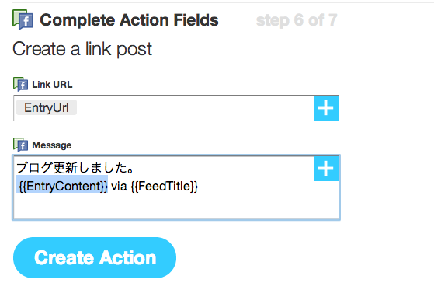Click the Facebook icon next to Message label
The height and width of the screenshot is (290, 434).
(x=20, y=145)
